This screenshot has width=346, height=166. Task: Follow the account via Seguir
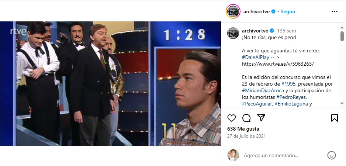pyautogui.click(x=288, y=11)
